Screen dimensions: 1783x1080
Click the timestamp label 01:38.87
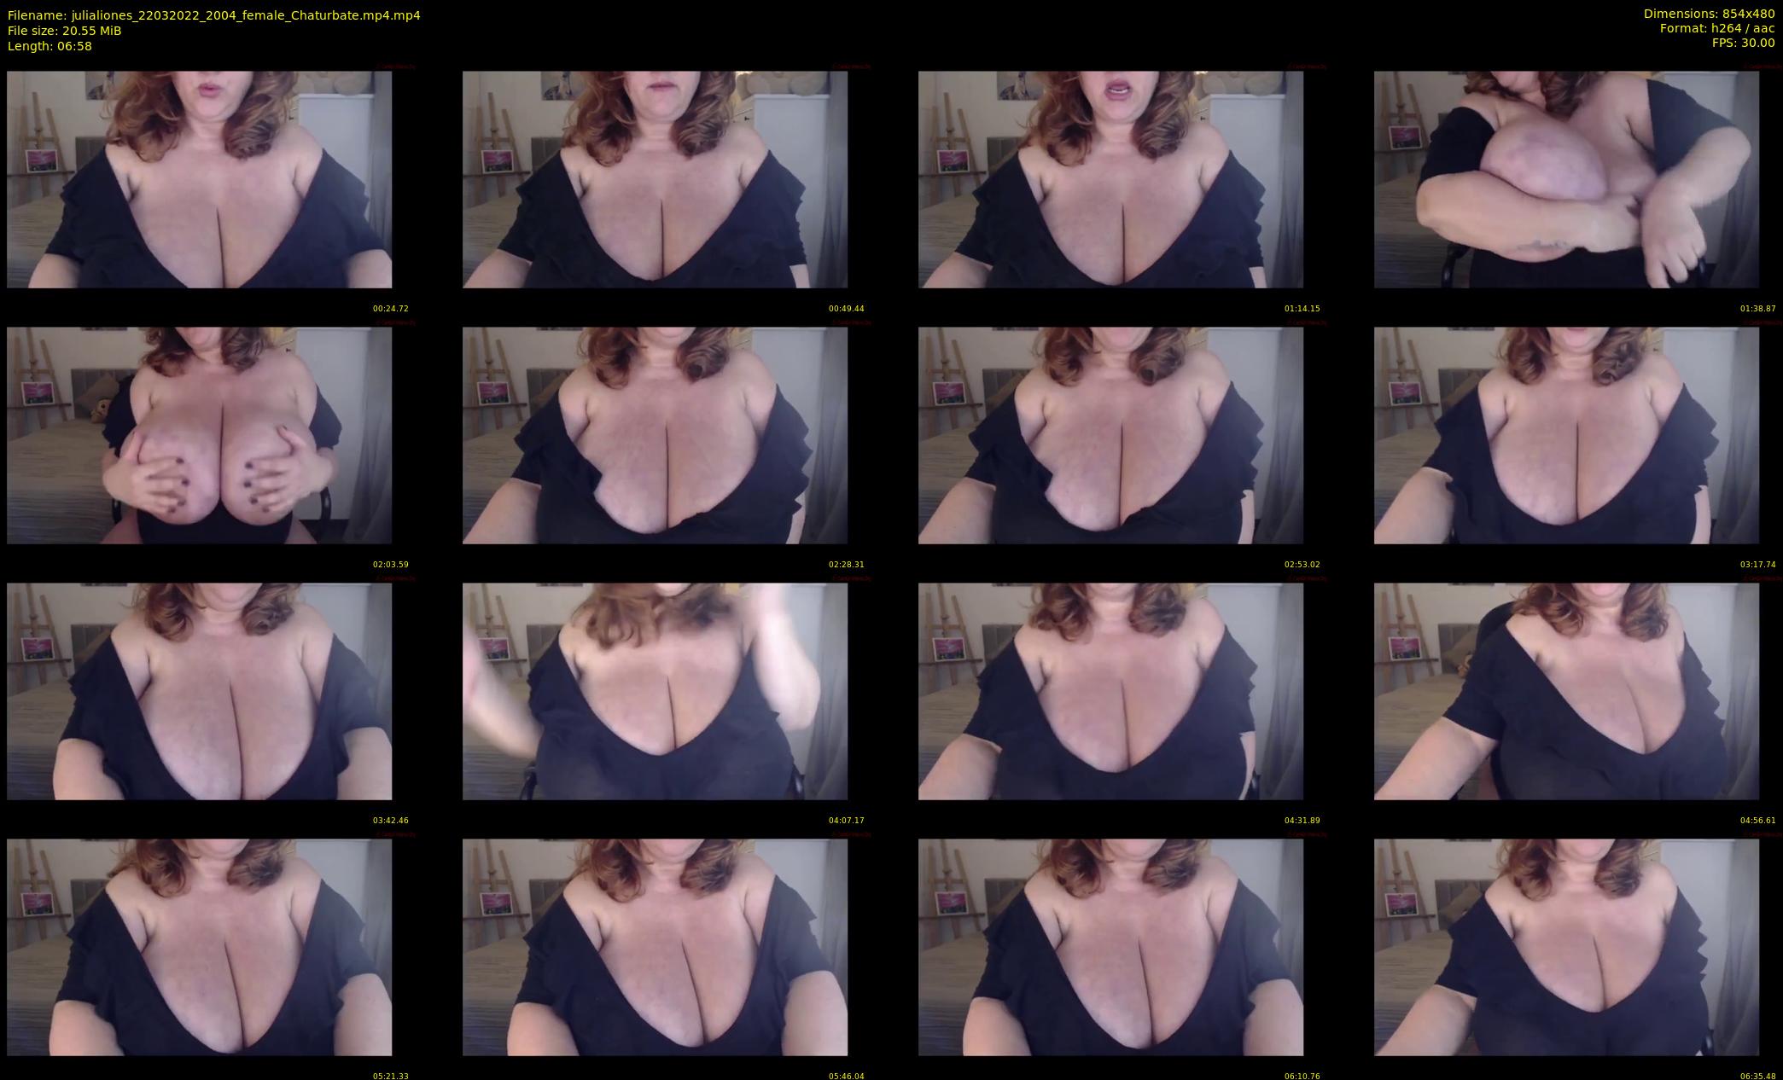coord(1758,309)
